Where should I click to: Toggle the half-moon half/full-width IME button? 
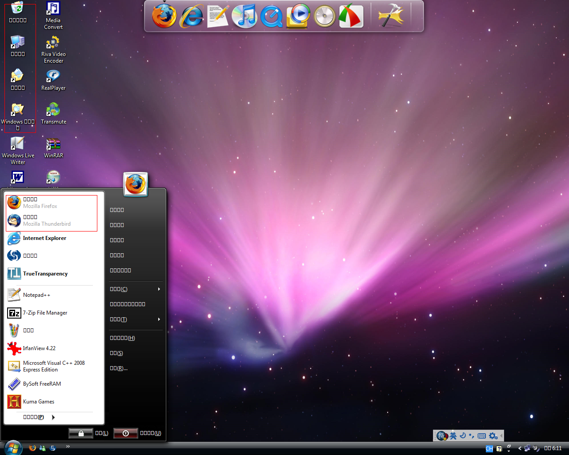(x=463, y=436)
